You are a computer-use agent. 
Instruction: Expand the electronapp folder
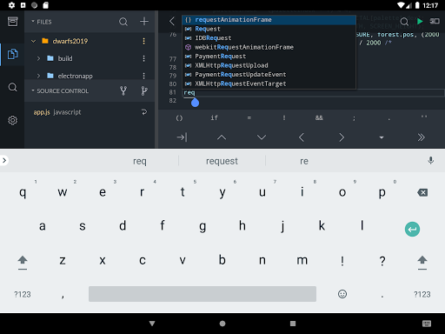tap(38, 76)
